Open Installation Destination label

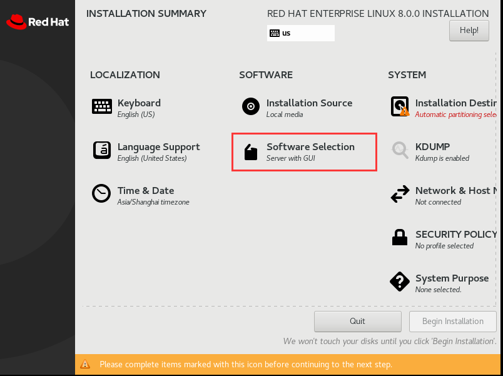tap(456, 103)
